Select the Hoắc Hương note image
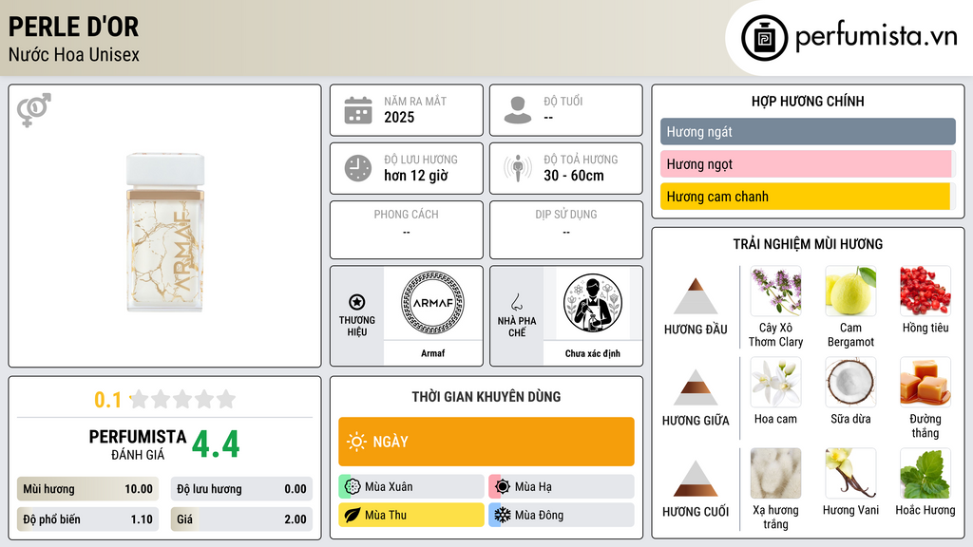 click(x=925, y=473)
